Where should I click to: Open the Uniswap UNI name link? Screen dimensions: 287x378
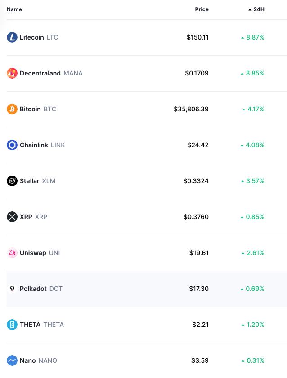40,253
